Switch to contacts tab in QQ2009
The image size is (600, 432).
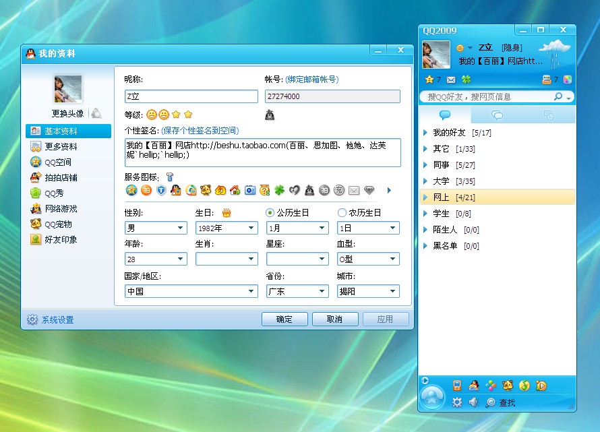[x=445, y=115]
